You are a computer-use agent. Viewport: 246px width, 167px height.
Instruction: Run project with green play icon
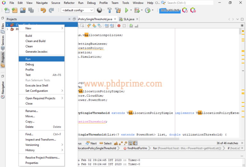[x=127, y=10]
